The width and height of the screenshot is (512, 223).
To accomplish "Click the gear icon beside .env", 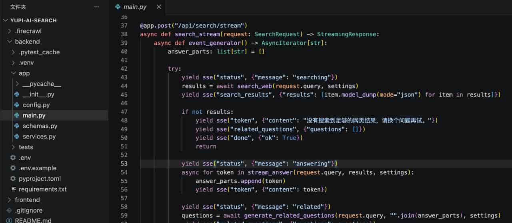I will (13, 158).
